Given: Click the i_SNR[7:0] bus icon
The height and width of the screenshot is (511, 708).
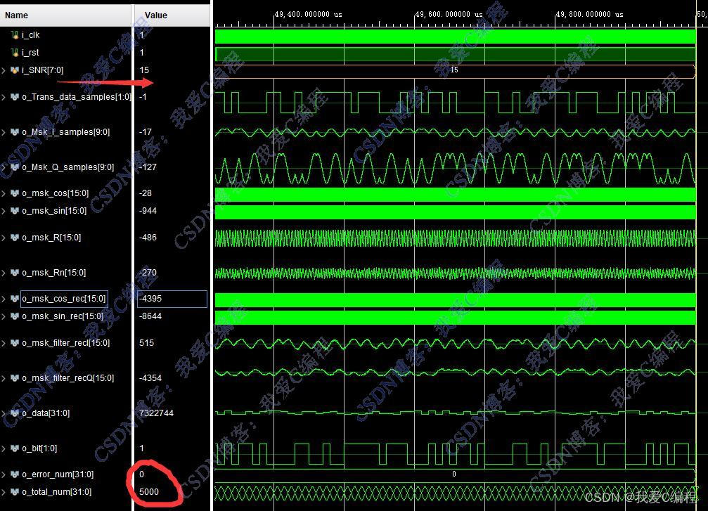Looking at the screenshot, I should [15, 70].
